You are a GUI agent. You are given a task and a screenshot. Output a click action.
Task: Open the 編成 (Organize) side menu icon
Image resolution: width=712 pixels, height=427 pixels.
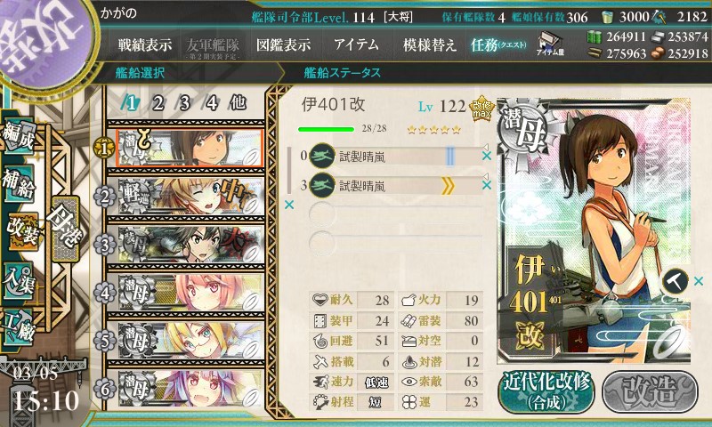pos(19,136)
